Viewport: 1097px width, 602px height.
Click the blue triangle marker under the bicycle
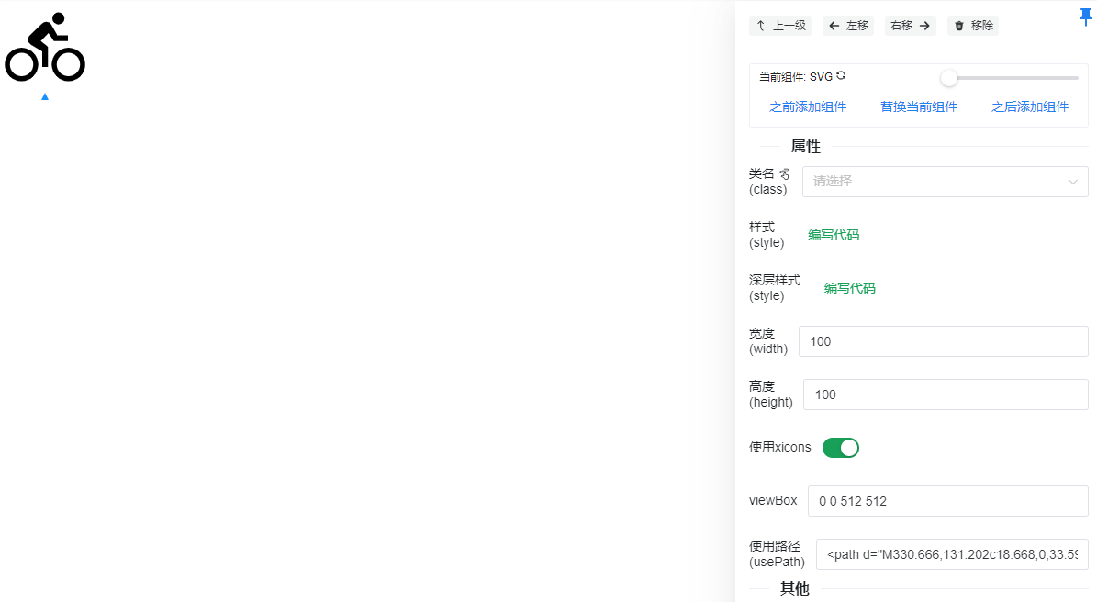(45, 96)
